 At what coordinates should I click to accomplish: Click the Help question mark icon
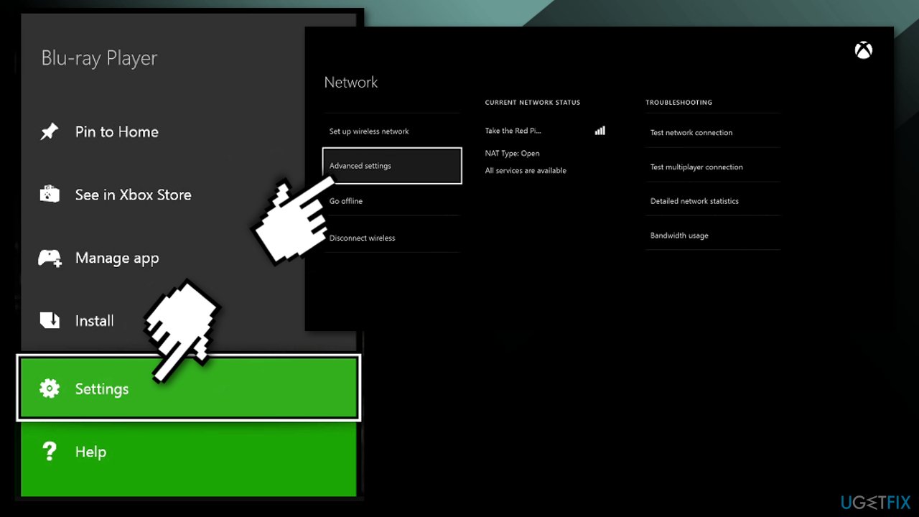tap(49, 452)
